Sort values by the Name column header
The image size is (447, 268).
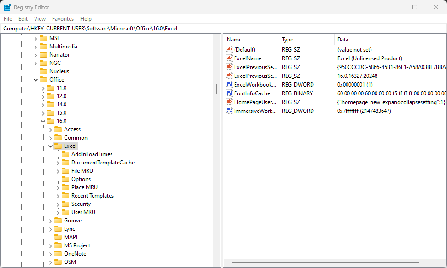tap(251, 40)
